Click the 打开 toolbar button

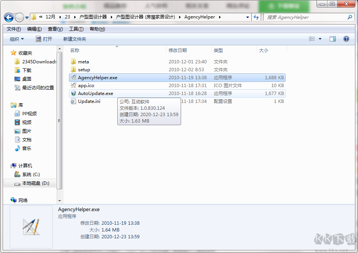[x=44, y=39]
